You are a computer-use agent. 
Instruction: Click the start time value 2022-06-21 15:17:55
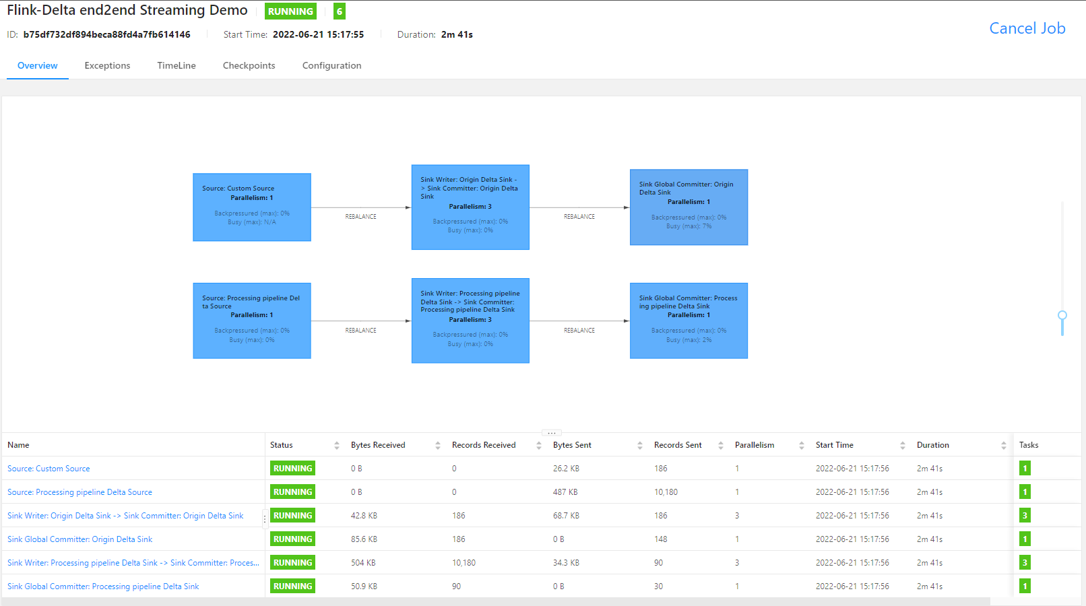tap(318, 34)
